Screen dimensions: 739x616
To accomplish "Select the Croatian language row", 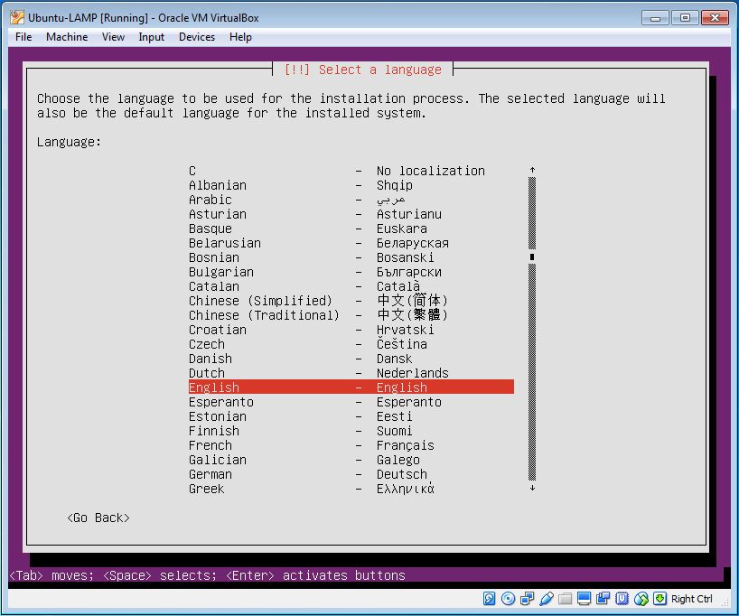I will pyautogui.click(x=351, y=330).
